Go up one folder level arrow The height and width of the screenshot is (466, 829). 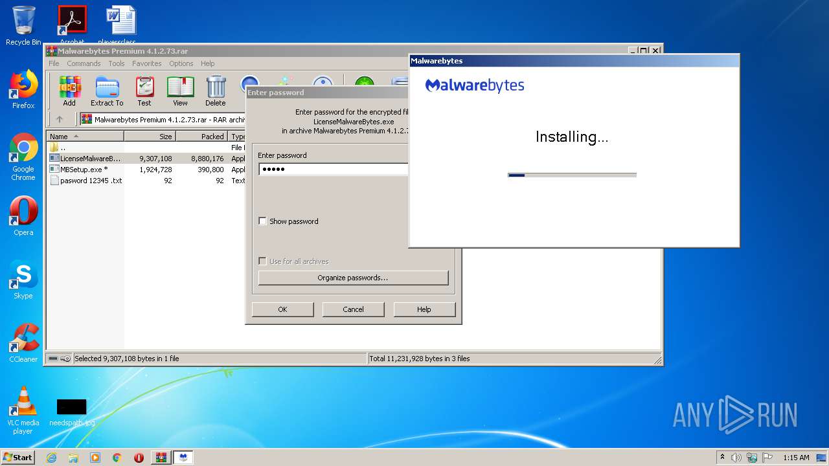(x=60, y=119)
